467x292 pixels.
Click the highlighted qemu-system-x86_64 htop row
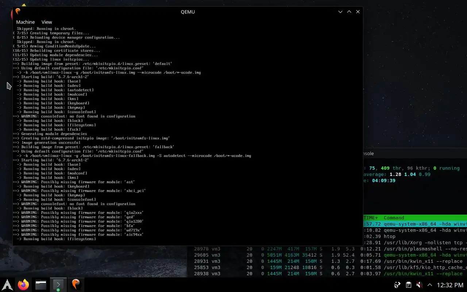[x=415, y=224]
